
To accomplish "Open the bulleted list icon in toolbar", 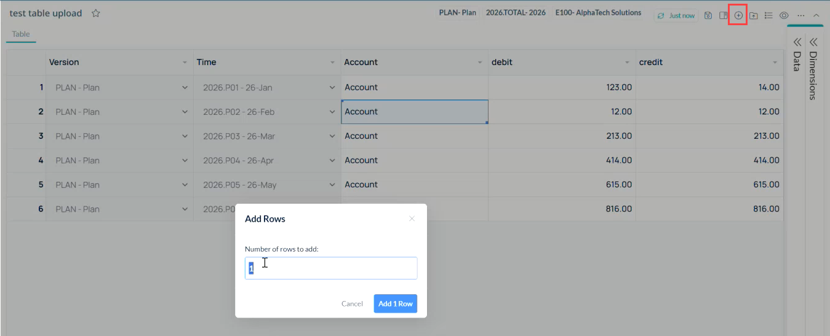I will (768, 15).
